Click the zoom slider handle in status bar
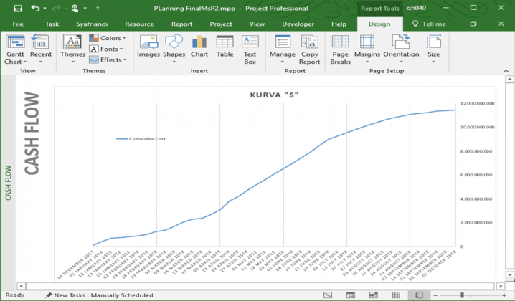Image resolution: width=515 pixels, height=301 pixels. click(461, 295)
